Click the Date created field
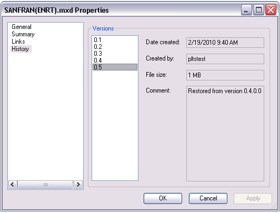 225,43
